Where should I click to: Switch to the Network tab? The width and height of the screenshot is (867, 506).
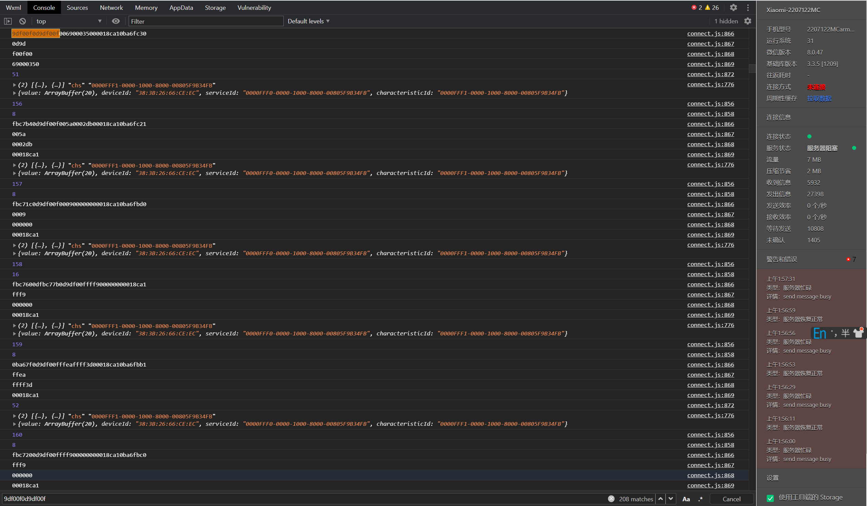(x=111, y=7)
